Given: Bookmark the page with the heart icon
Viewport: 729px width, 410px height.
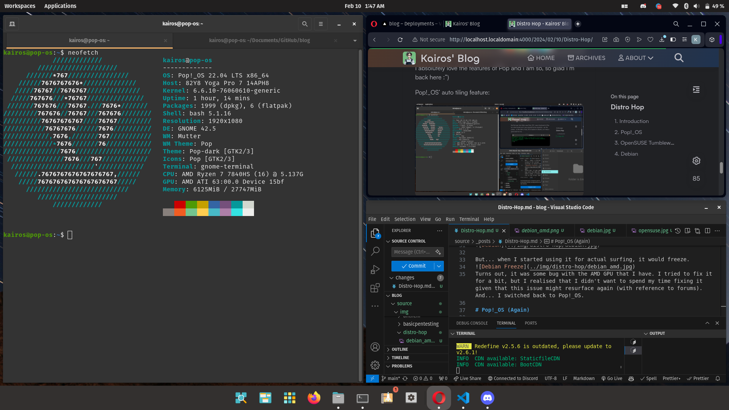Looking at the screenshot, I should (650, 39).
